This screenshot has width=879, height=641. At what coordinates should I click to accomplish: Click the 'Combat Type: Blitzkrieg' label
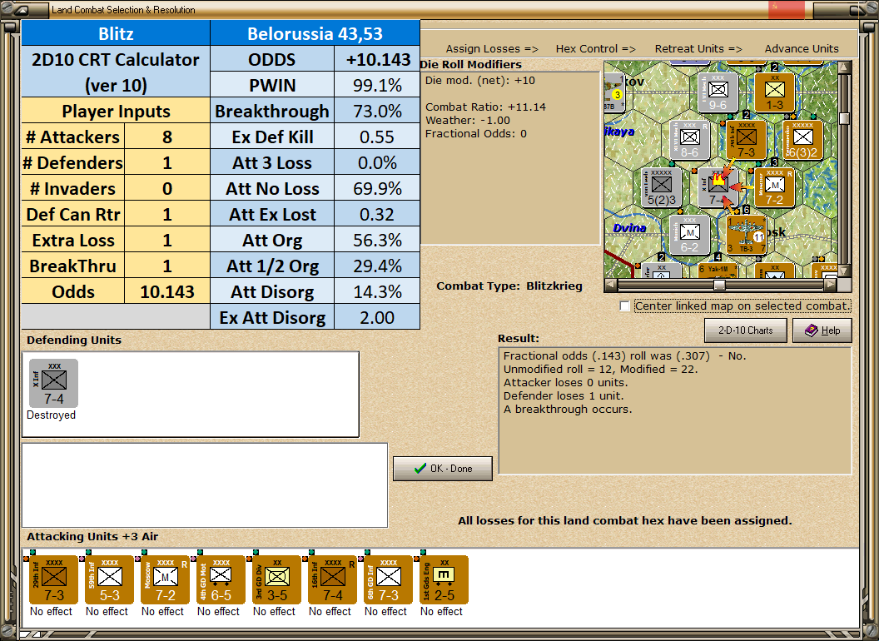[x=509, y=286]
